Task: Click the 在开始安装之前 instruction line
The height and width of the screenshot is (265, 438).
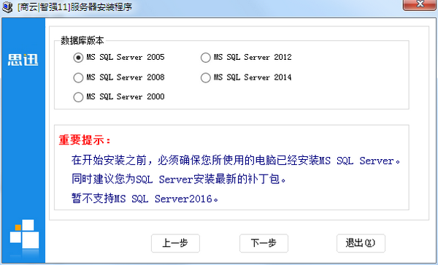Action: coord(236,161)
